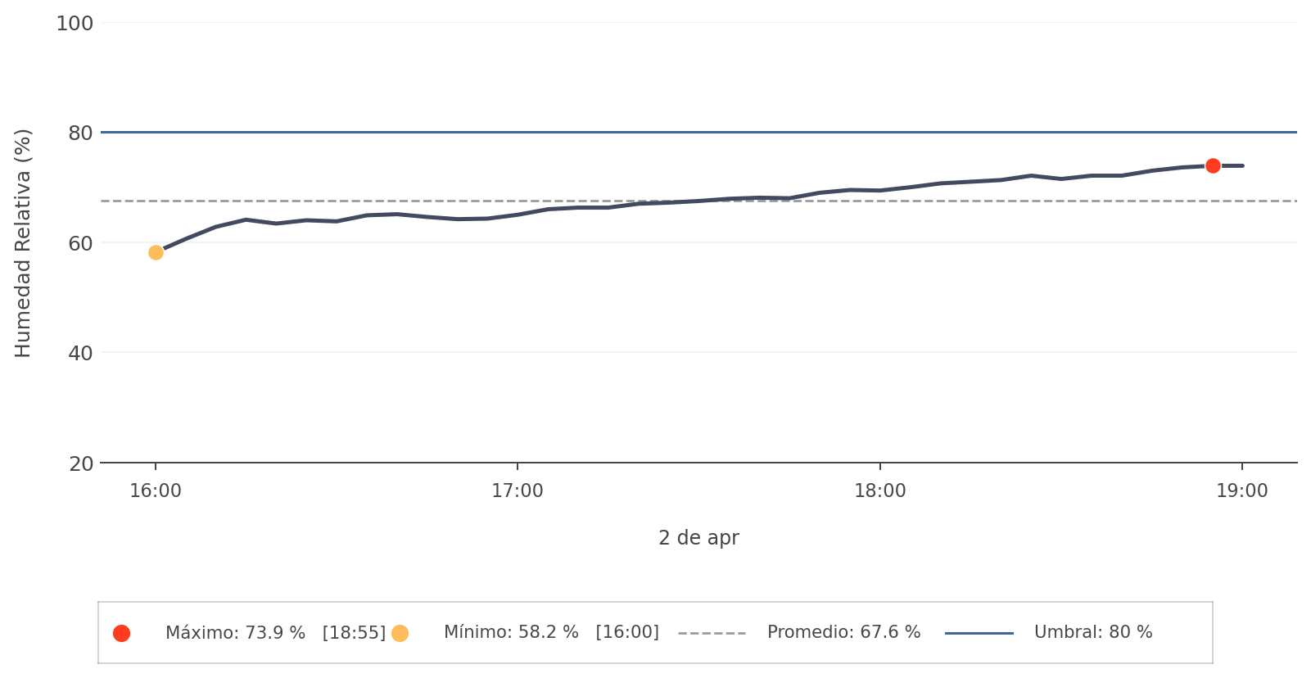Click the "2 de apr" date label
Screen dimensions: 1311x678
698,538
